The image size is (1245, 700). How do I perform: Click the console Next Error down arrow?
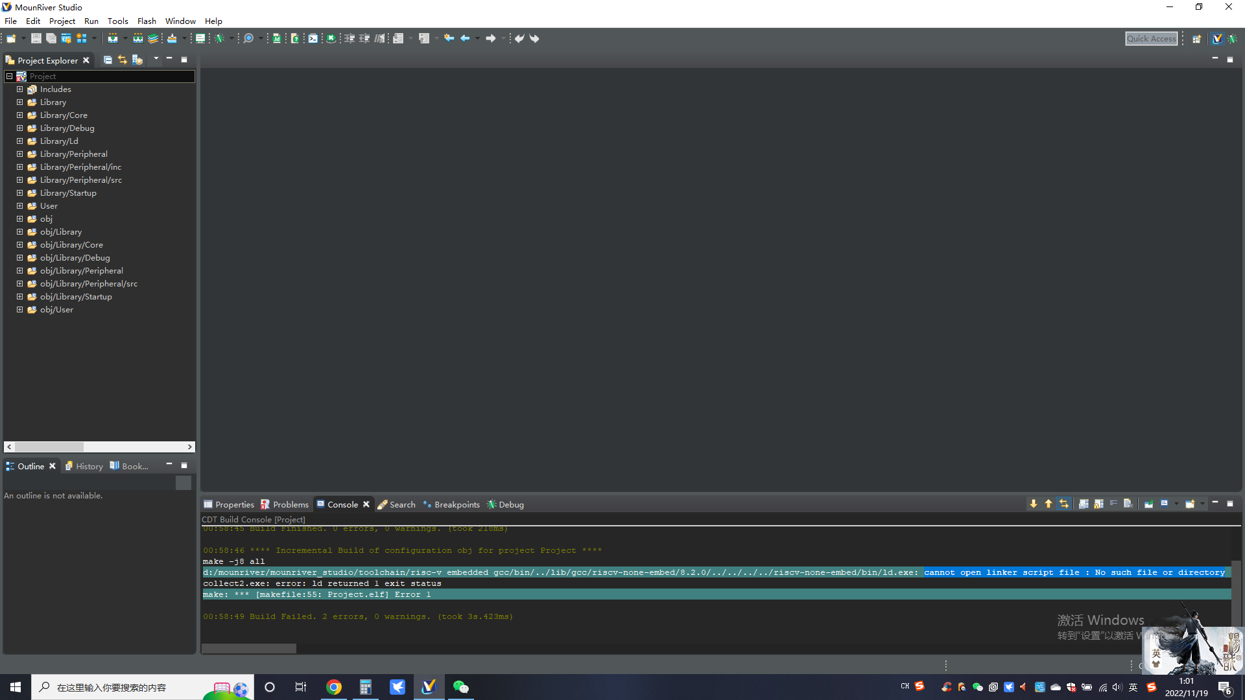[1033, 504]
